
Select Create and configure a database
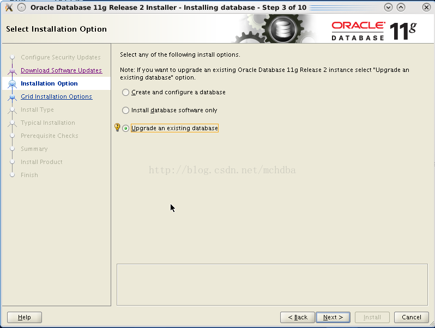(x=126, y=93)
